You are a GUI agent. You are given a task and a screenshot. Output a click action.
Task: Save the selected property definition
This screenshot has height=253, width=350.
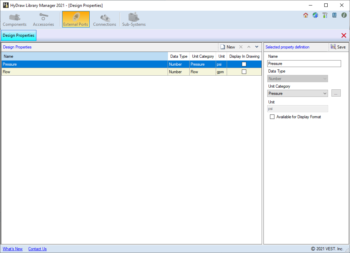tap(338, 47)
